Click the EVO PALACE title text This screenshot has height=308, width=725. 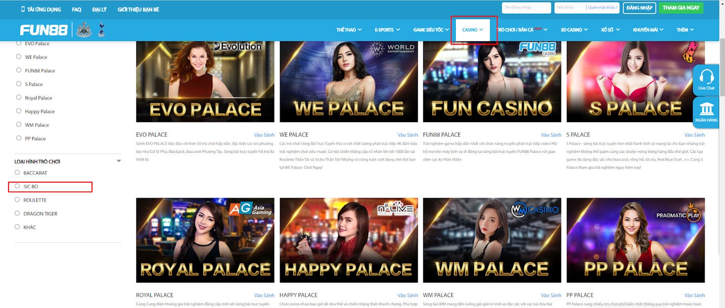point(151,135)
